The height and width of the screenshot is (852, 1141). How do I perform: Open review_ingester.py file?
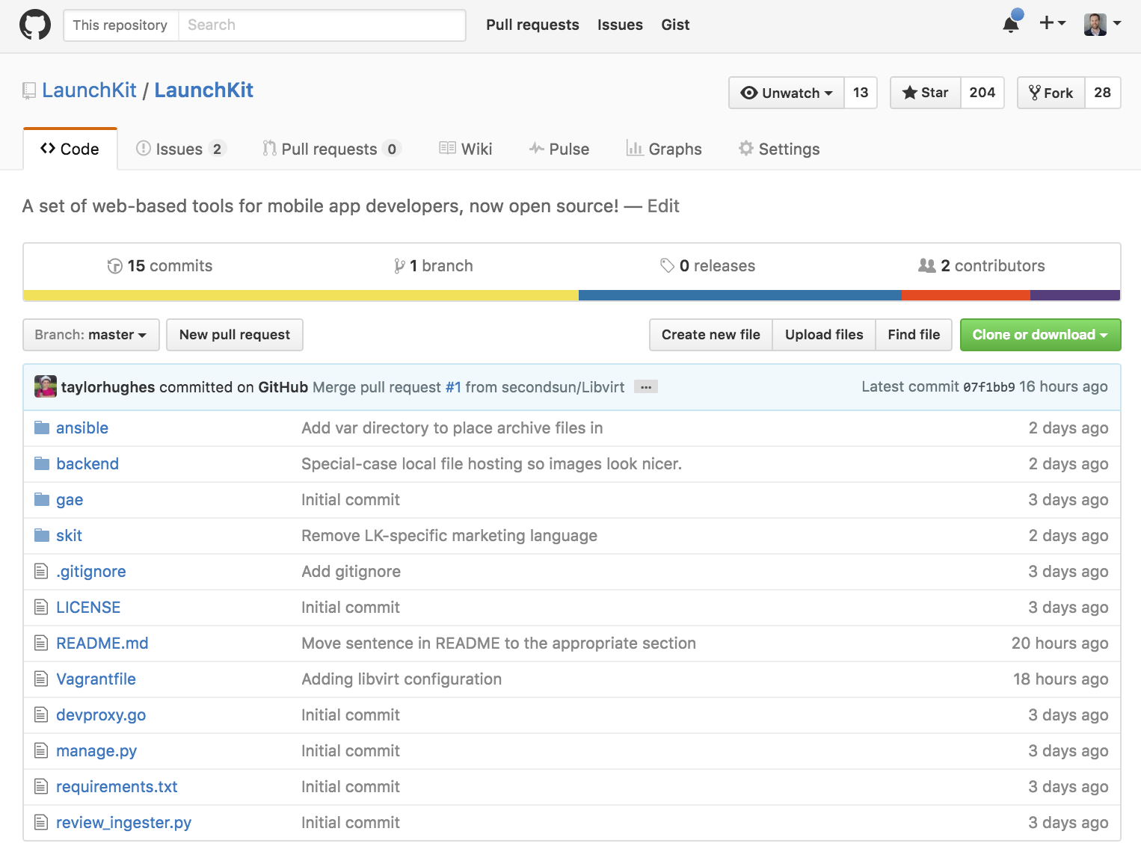coord(123,823)
